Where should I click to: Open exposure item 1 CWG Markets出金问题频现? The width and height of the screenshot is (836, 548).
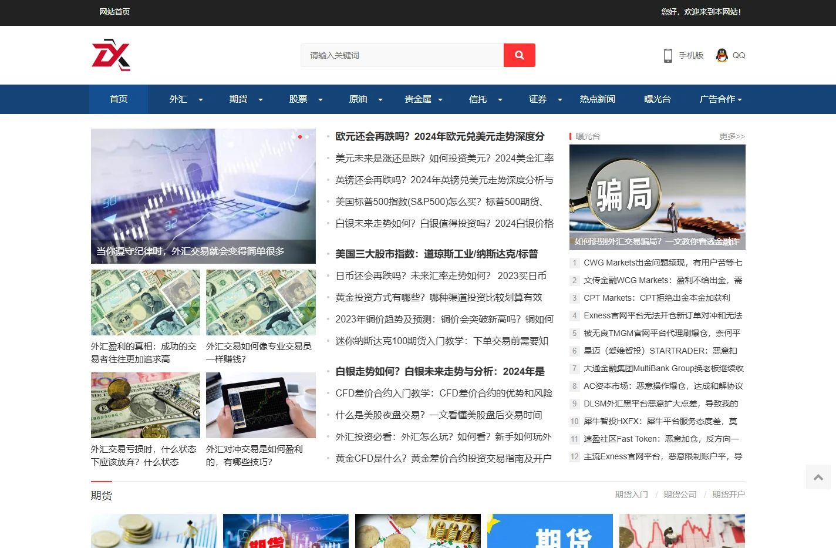pyautogui.click(x=663, y=263)
